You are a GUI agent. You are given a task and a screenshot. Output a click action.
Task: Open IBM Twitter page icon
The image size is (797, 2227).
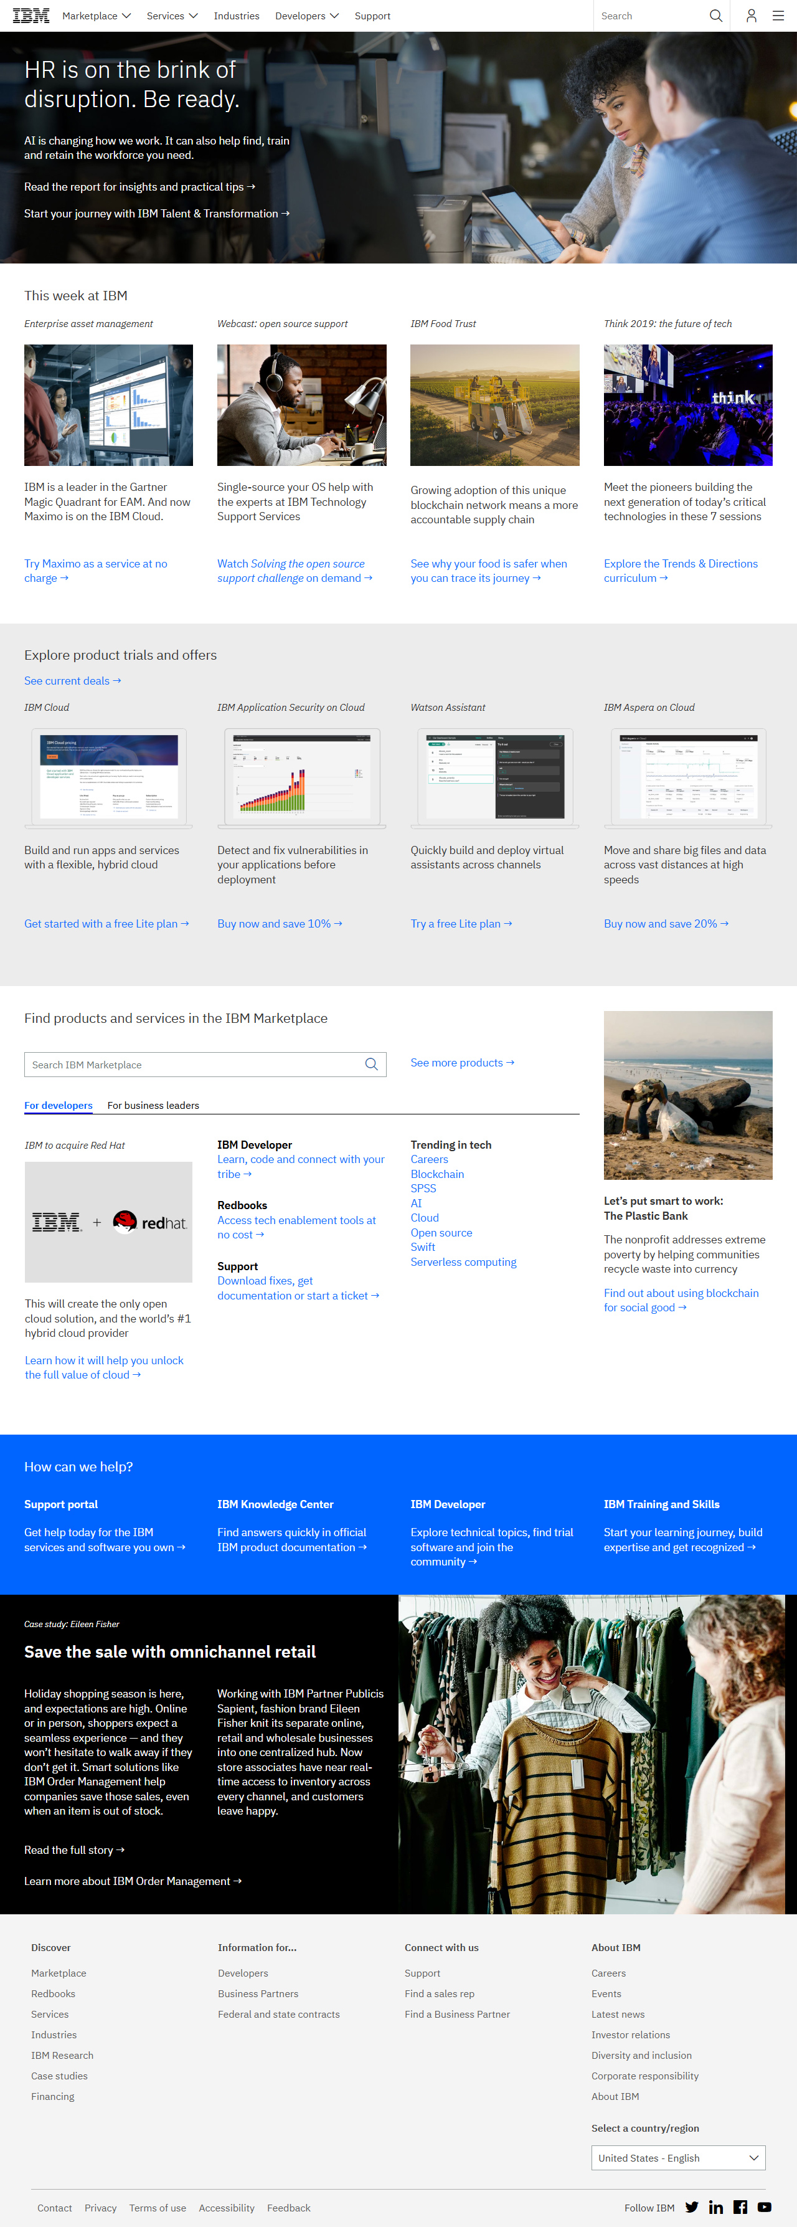(x=692, y=2207)
